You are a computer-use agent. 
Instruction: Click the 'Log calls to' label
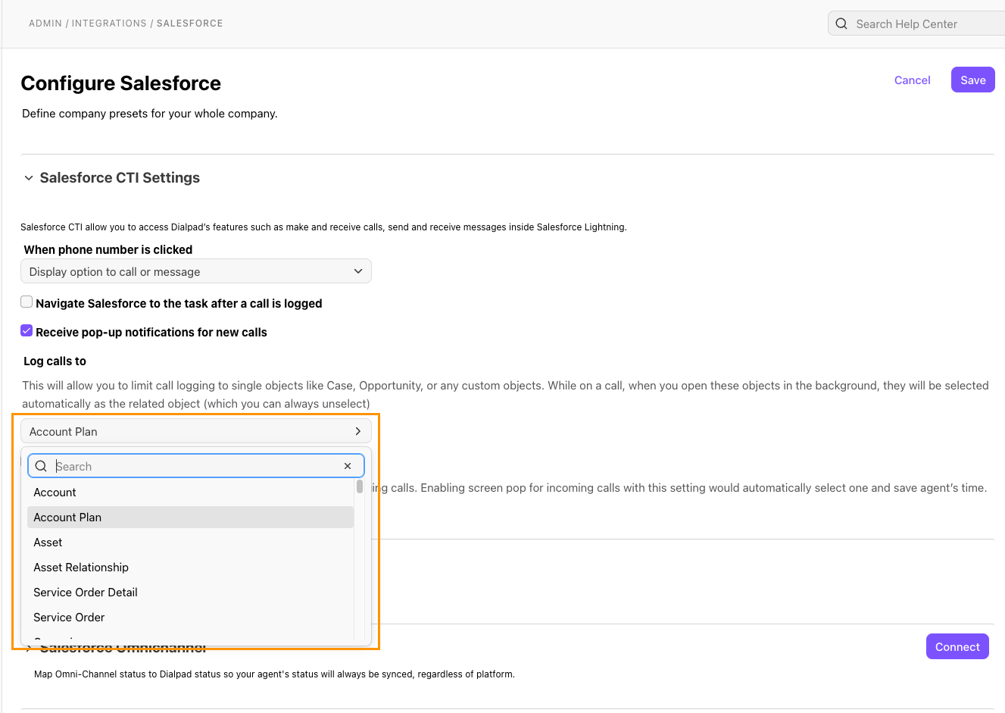tap(55, 361)
